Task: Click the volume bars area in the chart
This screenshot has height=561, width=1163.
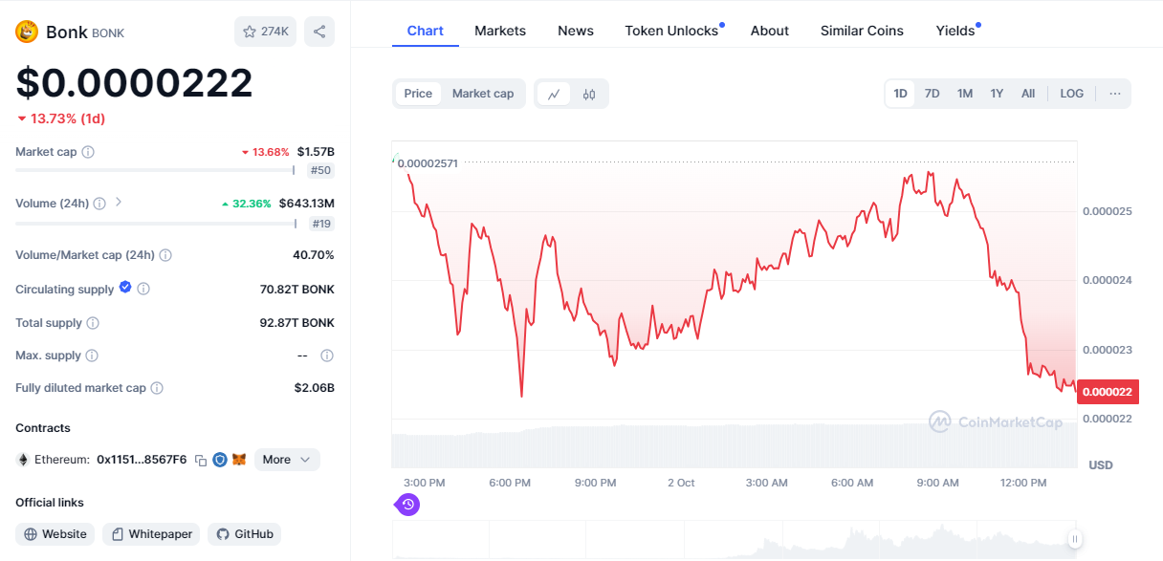Action: (x=734, y=444)
